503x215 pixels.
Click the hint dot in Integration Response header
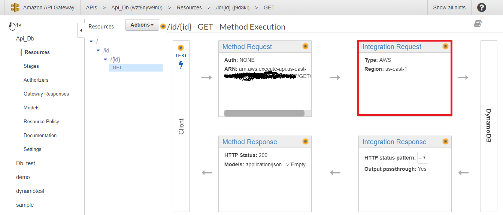(x=445, y=142)
